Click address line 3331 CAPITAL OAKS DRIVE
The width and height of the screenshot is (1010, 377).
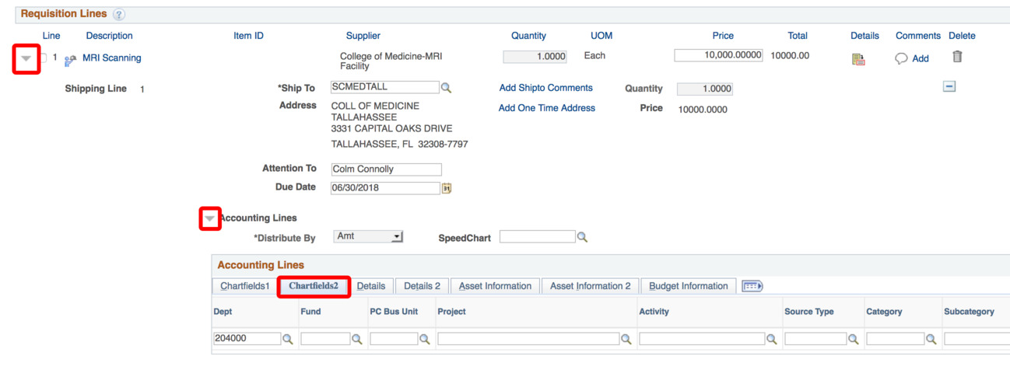coord(391,128)
